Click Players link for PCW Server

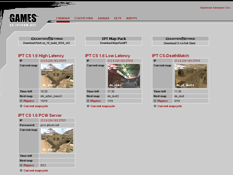(28, 165)
